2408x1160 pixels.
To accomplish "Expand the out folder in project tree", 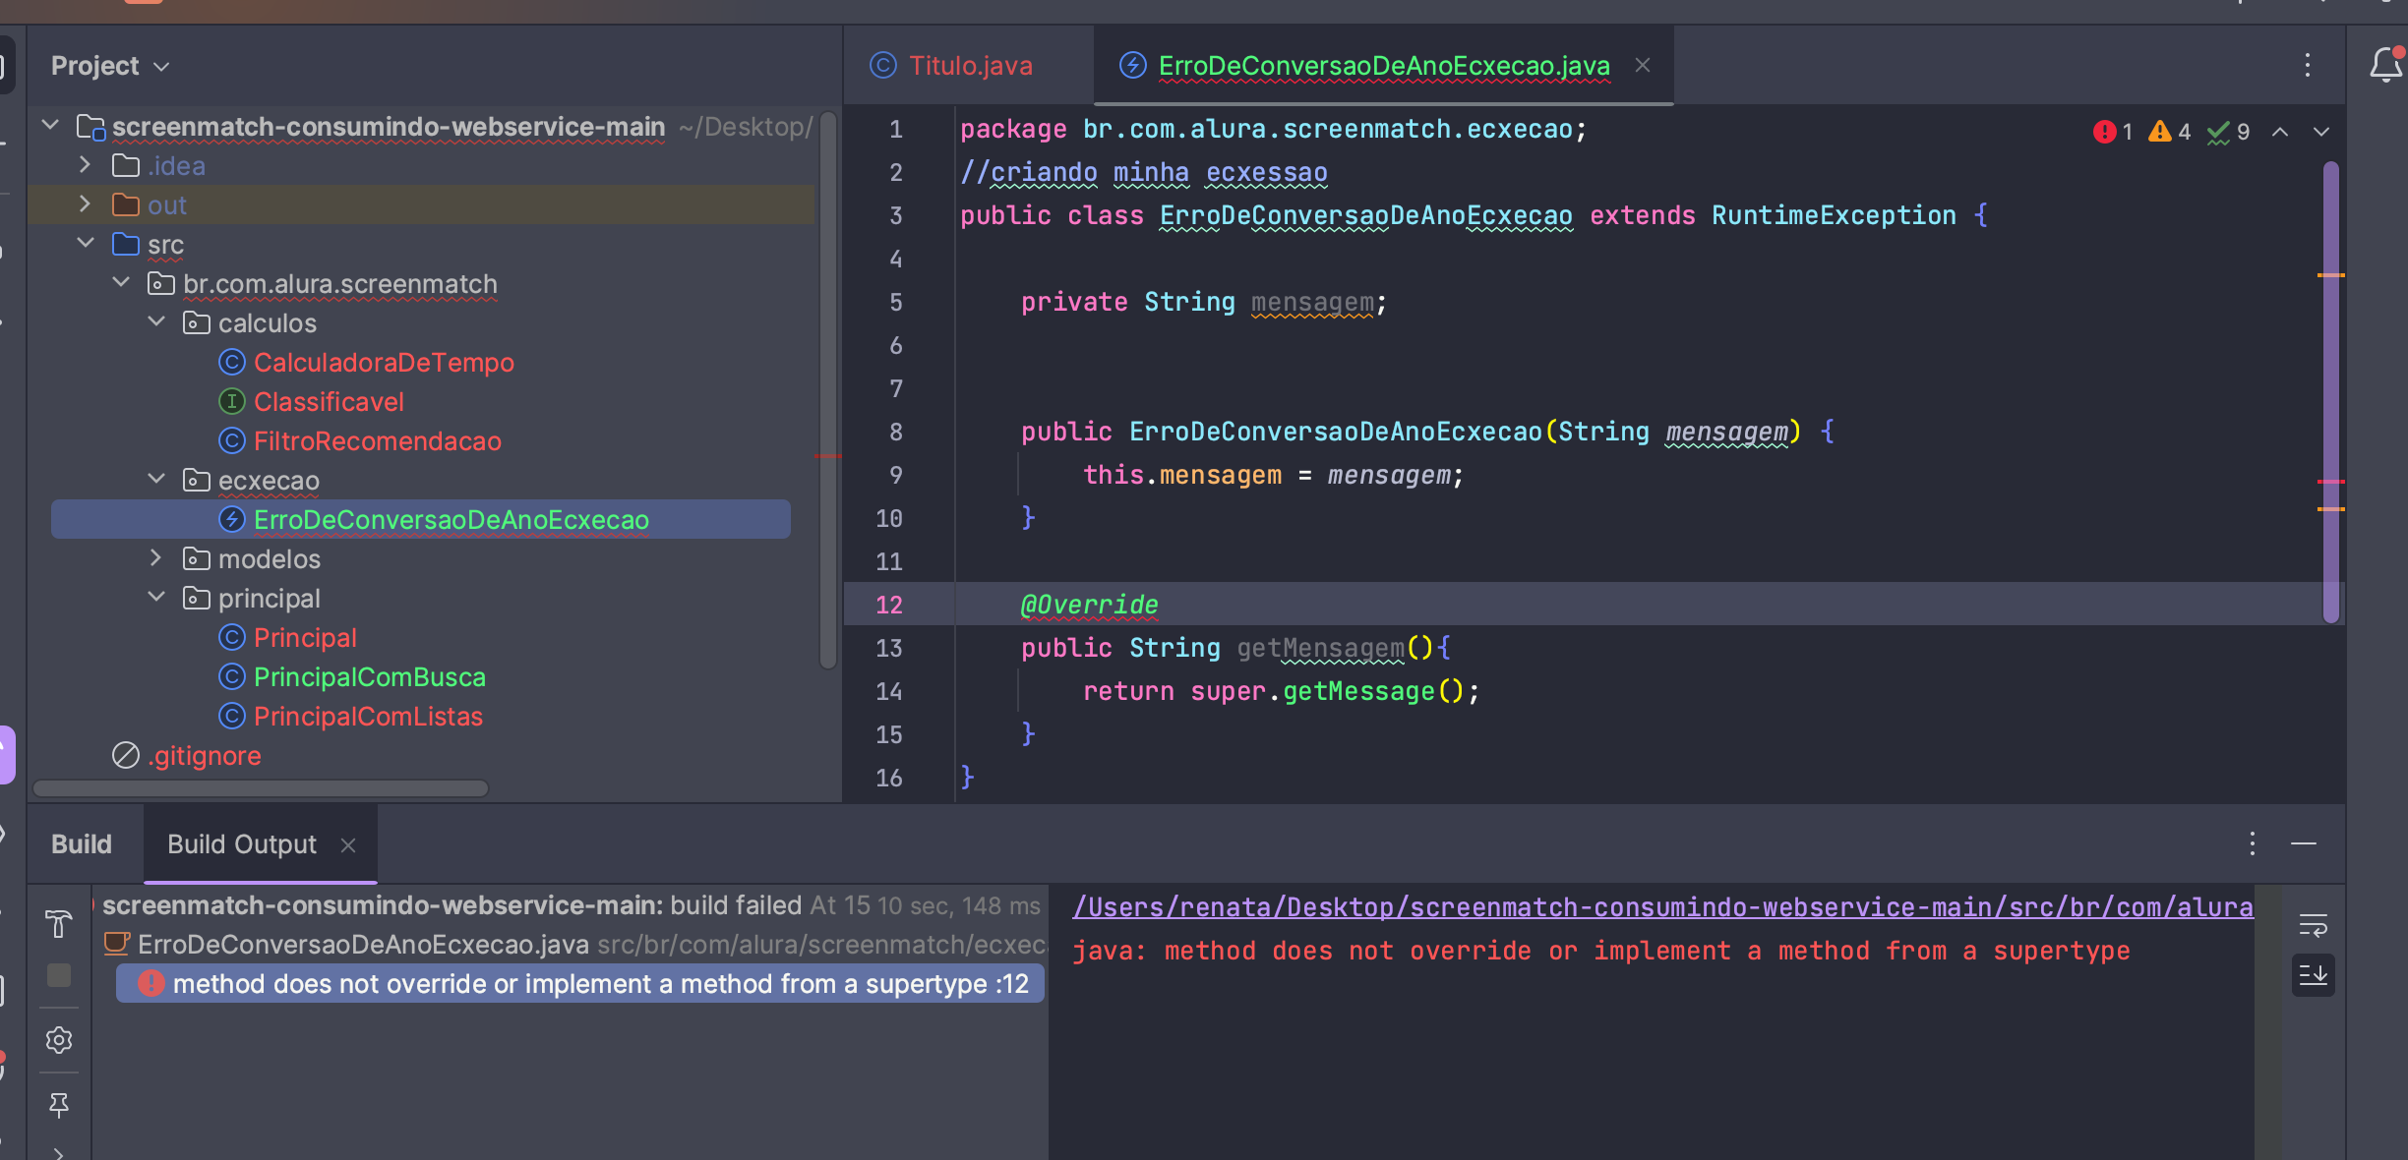I will pos(85,203).
